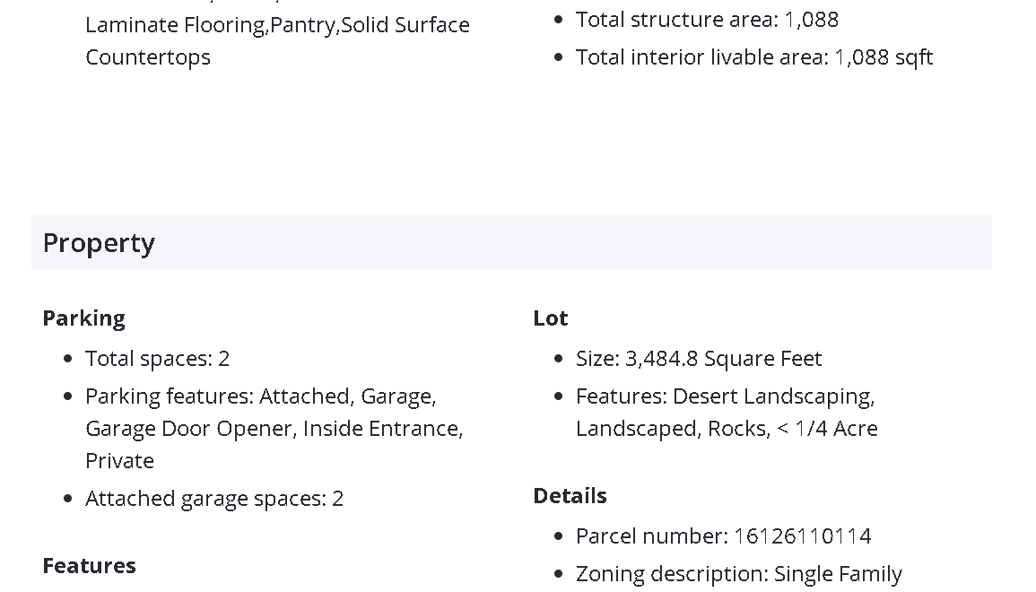Click 'Total interior livable area' line

point(753,57)
